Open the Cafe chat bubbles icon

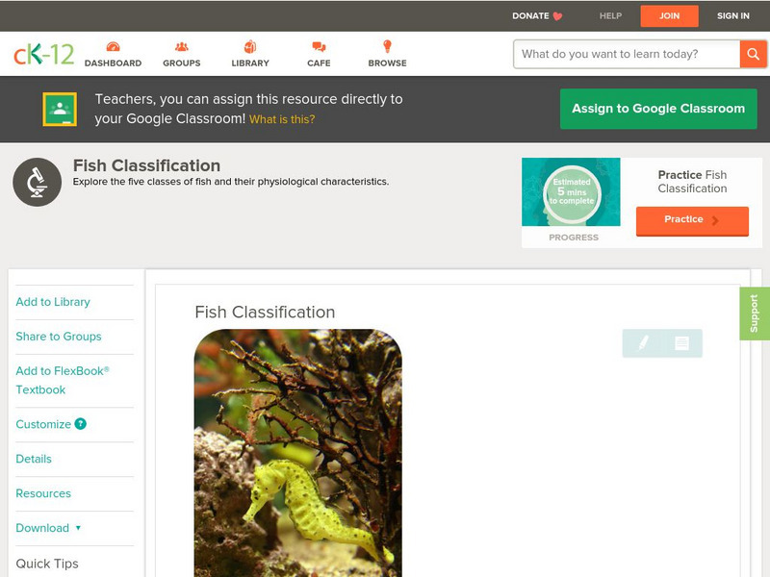319,46
